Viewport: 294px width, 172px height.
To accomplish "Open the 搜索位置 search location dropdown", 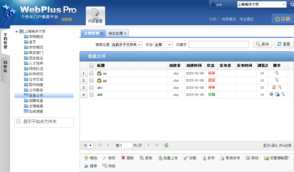I will click(127, 44).
